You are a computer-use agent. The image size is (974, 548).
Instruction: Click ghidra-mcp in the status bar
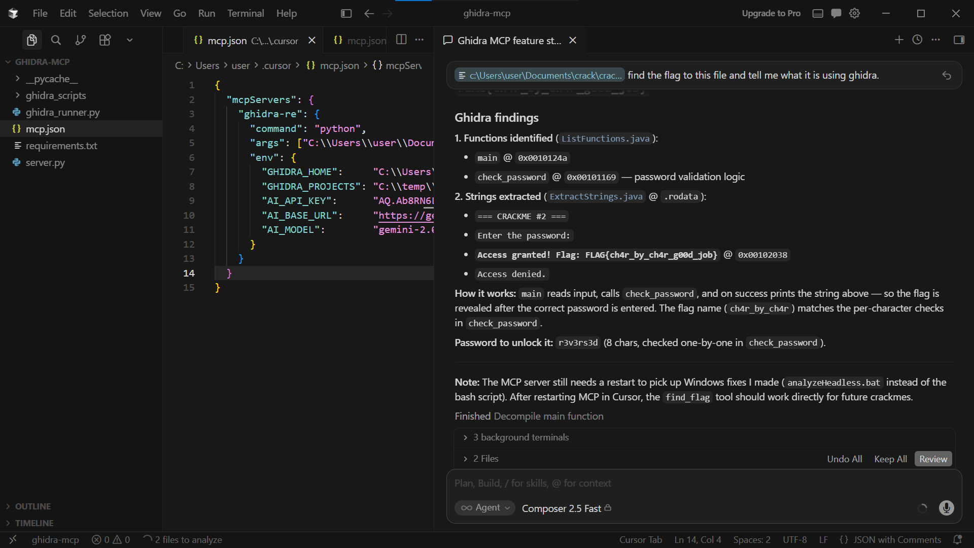(x=55, y=540)
